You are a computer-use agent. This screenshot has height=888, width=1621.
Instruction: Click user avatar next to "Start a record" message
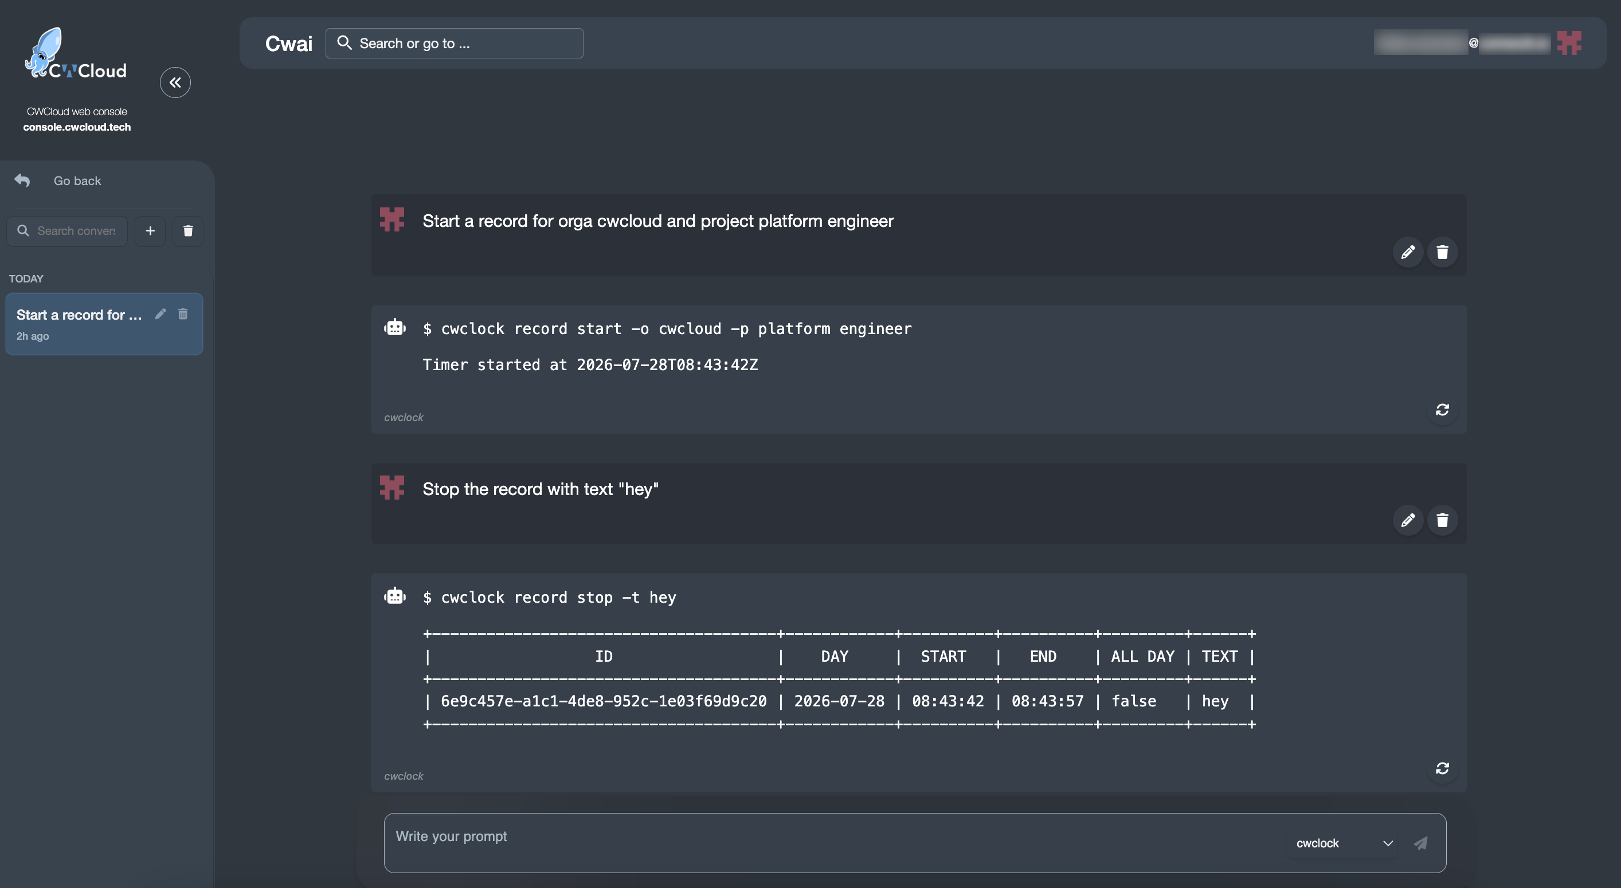tap(391, 219)
